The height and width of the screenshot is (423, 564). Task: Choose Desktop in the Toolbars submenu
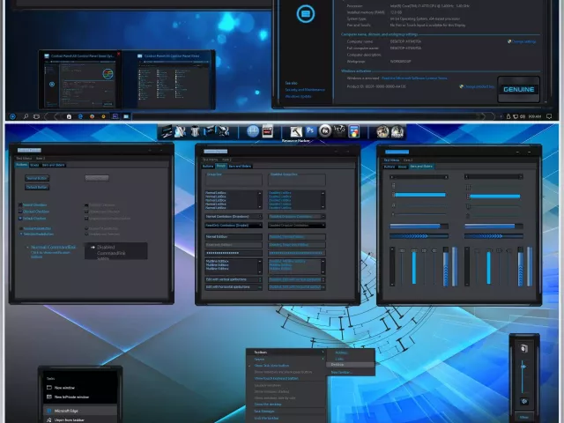(x=351, y=365)
